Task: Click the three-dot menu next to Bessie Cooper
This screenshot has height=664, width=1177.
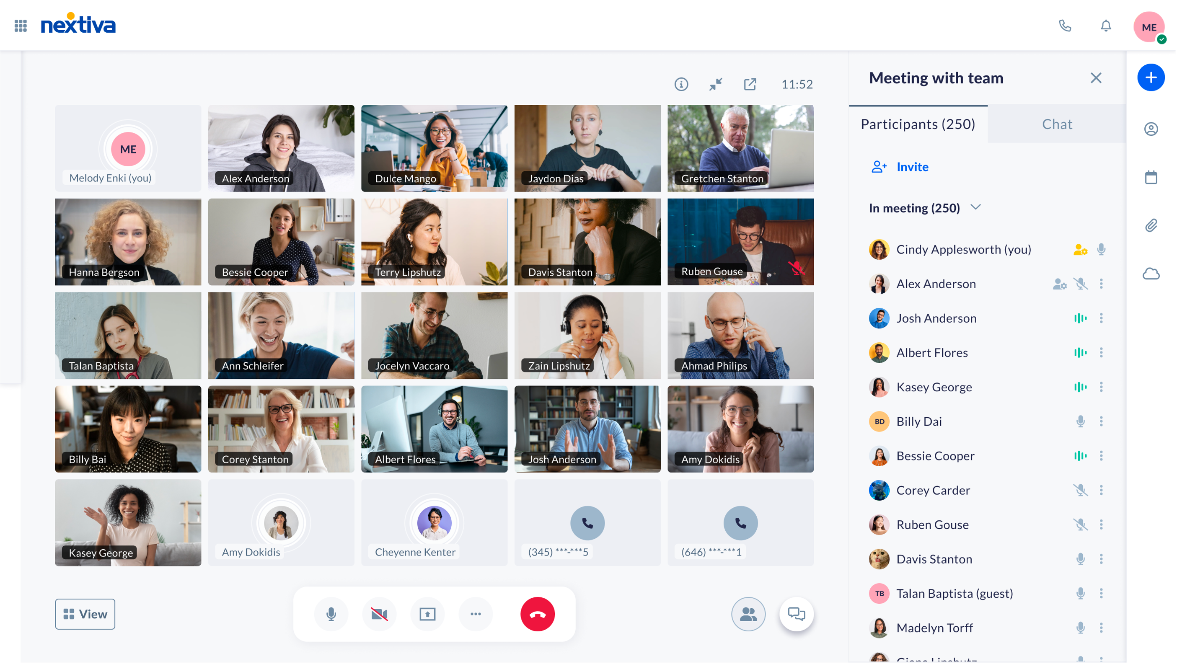Action: click(x=1102, y=456)
